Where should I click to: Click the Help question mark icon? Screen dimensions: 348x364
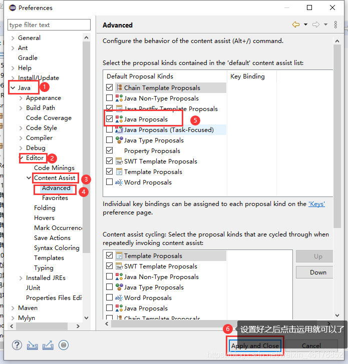[17, 345]
